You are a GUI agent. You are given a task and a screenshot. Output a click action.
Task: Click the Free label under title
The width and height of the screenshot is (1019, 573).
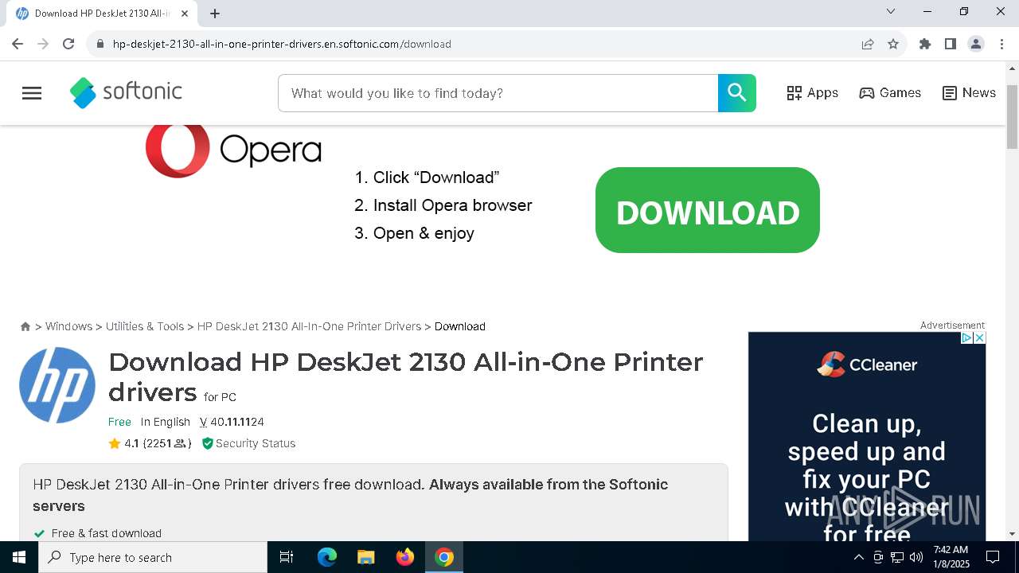click(x=119, y=422)
